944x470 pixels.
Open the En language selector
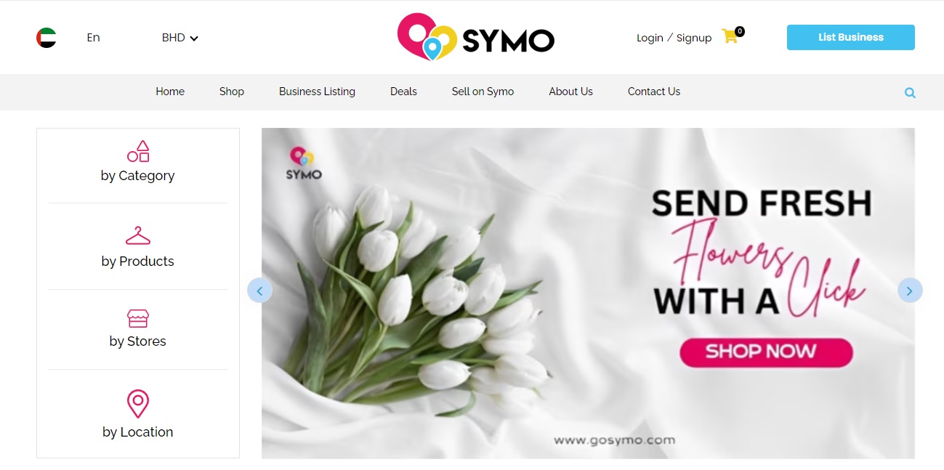click(x=93, y=38)
